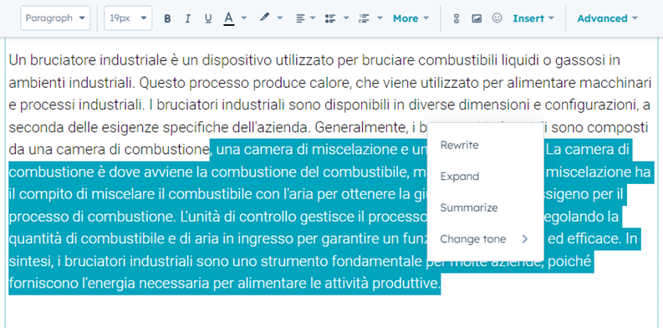Image resolution: width=663 pixels, height=328 pixels.
Task: Open the Change tone submenu
Action: pyautogui.click(x=486, y=239)
